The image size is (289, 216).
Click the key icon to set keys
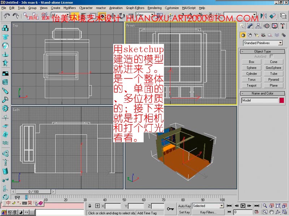pyautogui.click(x=171, y=209)
